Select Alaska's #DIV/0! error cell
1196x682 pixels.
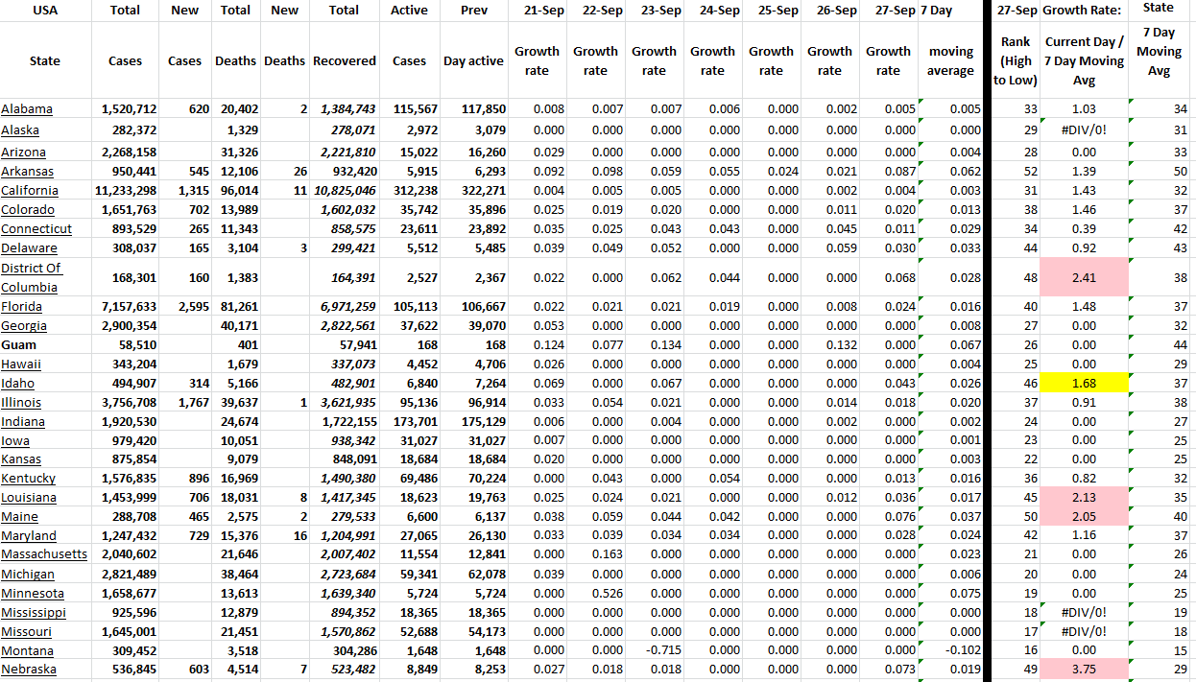(1084, 129)
